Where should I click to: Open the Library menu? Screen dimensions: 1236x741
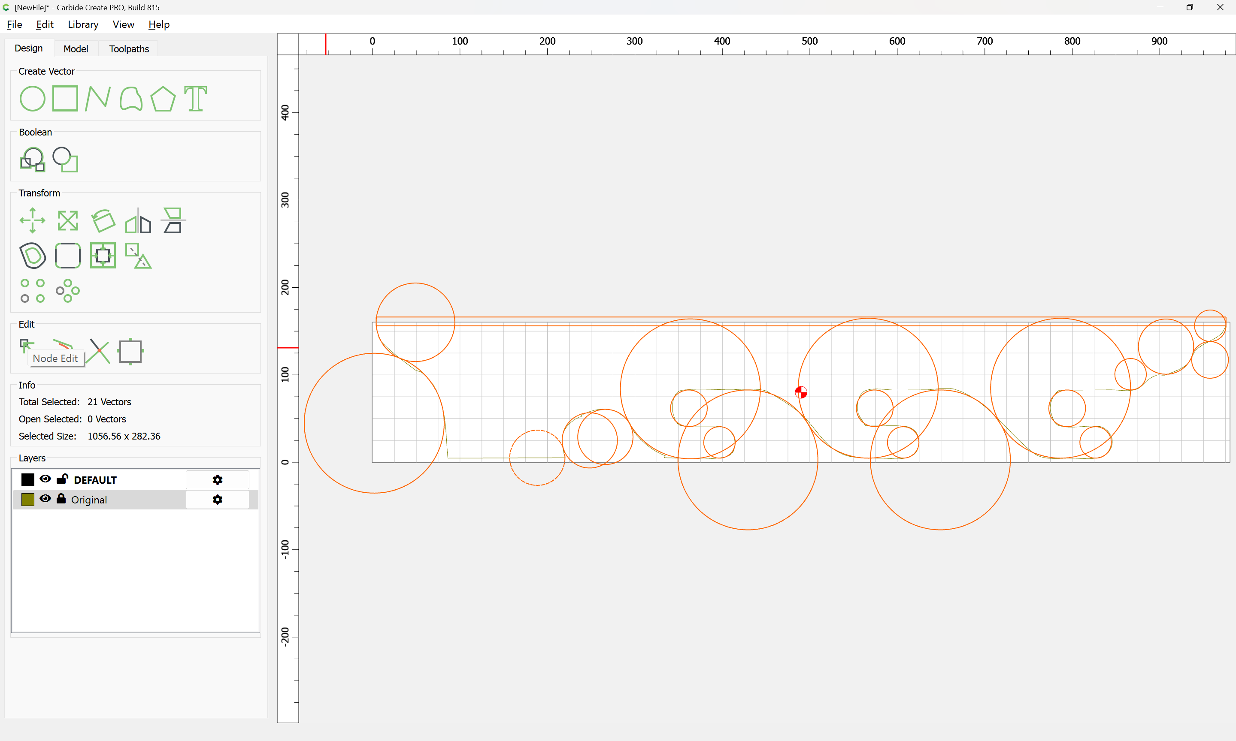(83, 24)
